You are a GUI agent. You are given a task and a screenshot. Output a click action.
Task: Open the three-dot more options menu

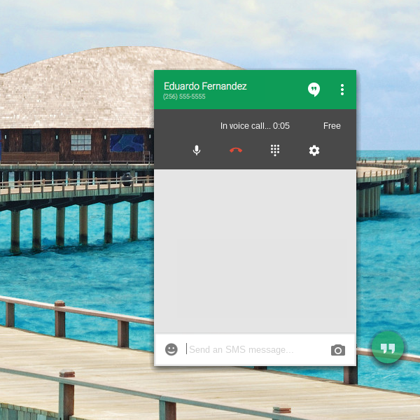[342, 90]
